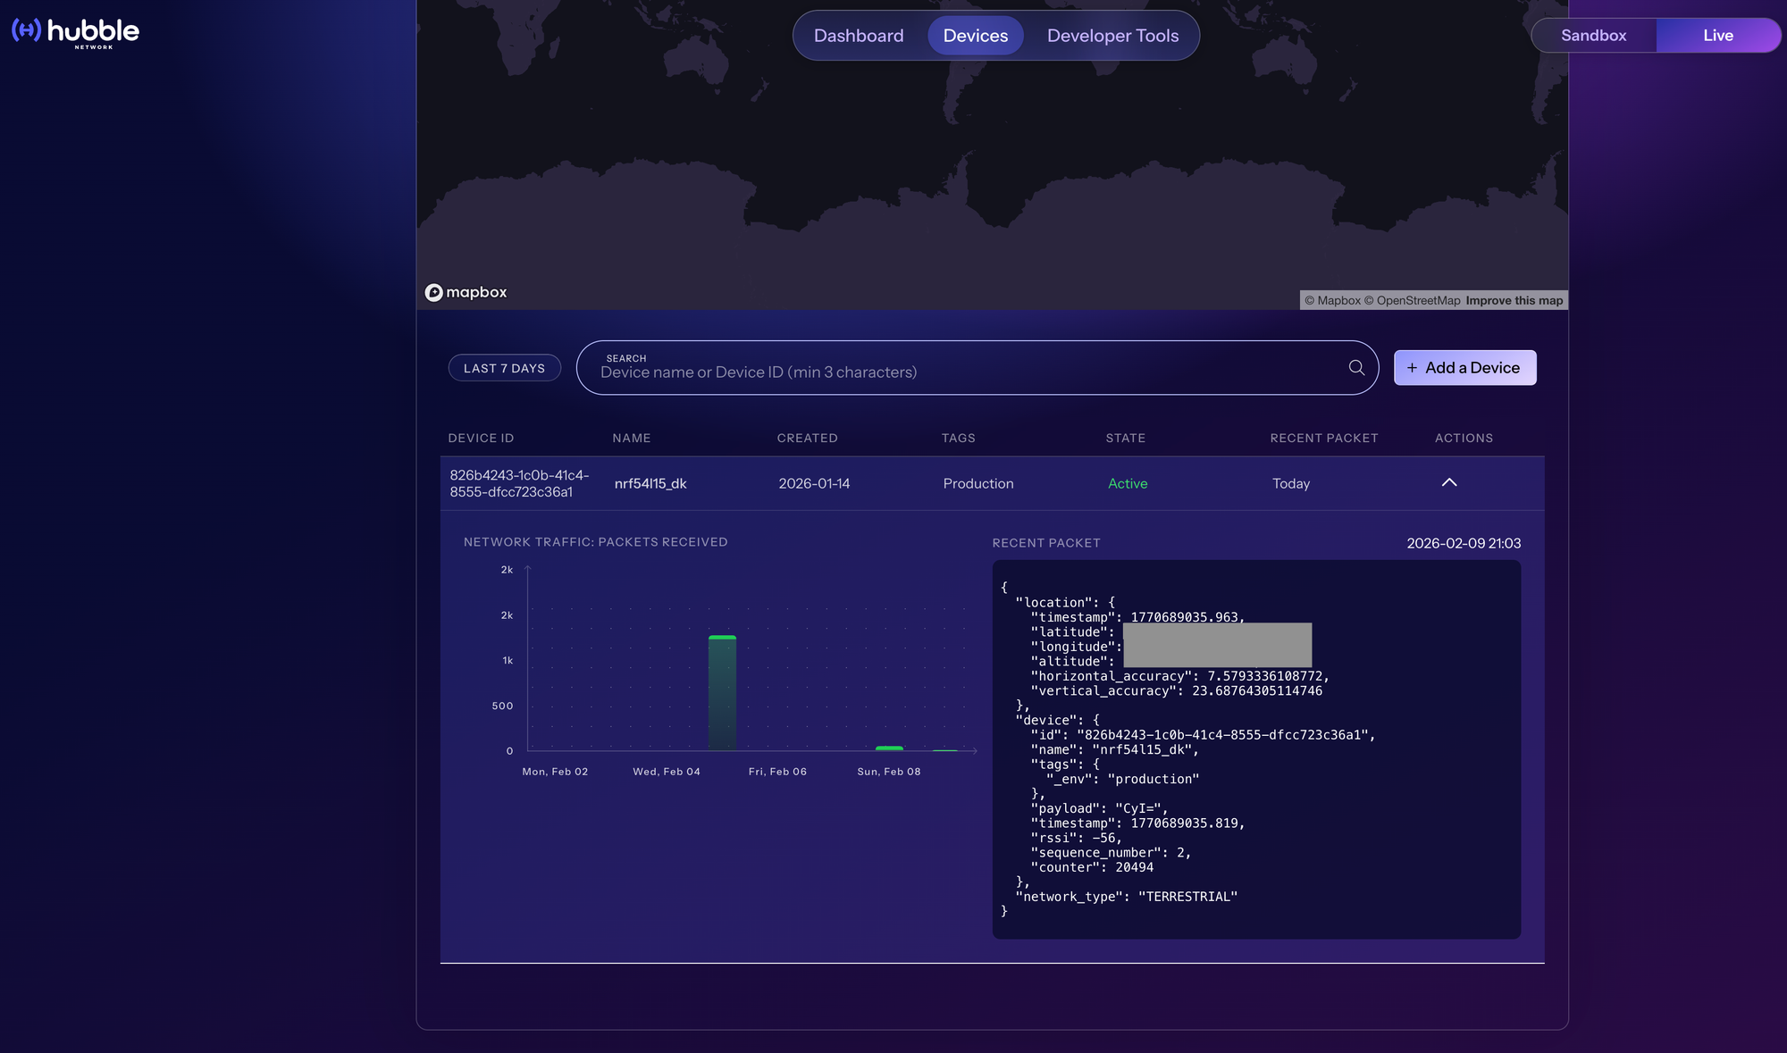
Task: Keep Live environment selected
Action: (1717, 35)
